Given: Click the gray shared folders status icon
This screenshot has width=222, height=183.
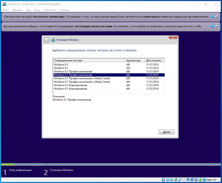Looking at the screenshot, I should pos(184,180).
